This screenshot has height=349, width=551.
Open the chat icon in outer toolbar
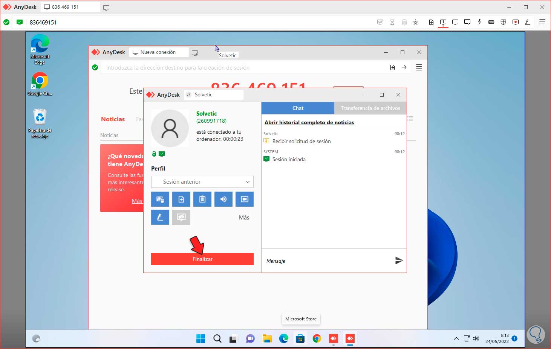[467, 22]
